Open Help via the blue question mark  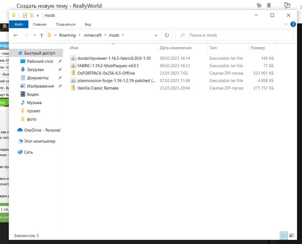tap(293, 24)
